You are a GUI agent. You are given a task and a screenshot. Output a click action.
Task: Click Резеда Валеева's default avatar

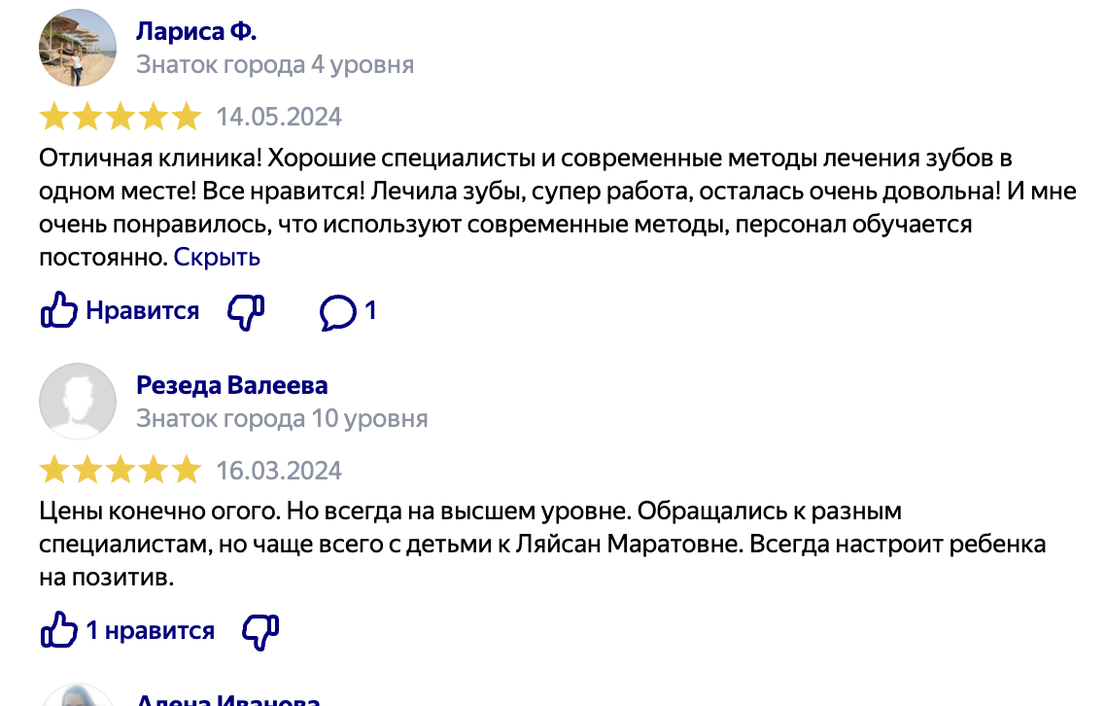coord(78,402)
